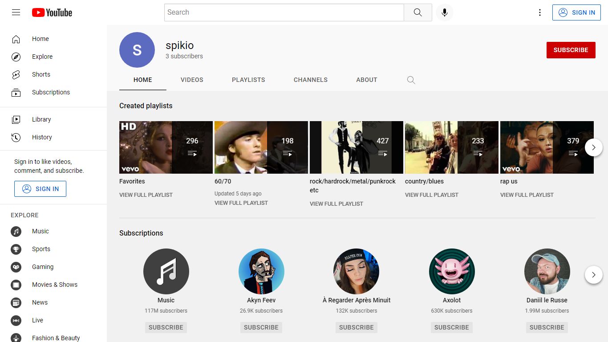This screenshot has height=342, width=608.
Task: Click SIGN IN at top right
Action: [576, 12]
